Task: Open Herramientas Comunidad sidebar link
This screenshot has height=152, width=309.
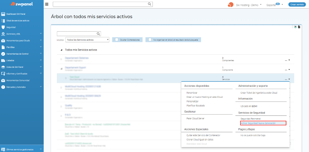Action: click(18, 81)
